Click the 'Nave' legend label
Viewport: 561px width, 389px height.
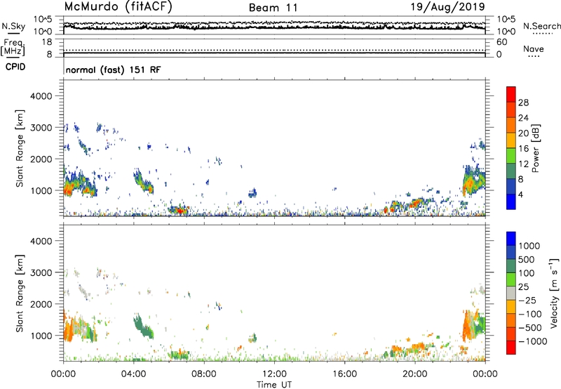pos(534,49)
